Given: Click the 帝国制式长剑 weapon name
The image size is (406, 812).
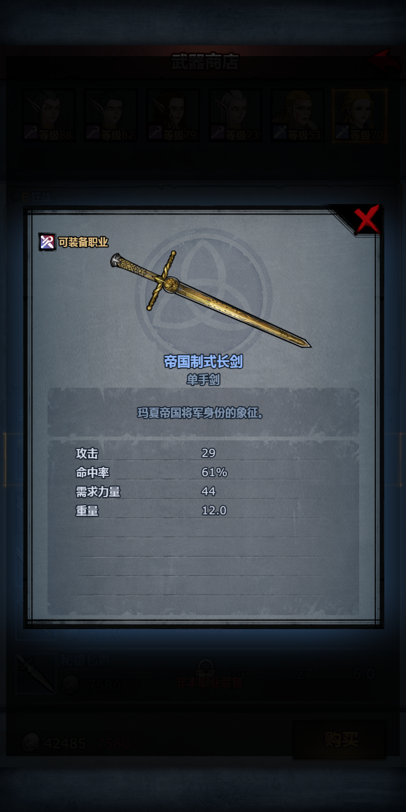Looking at the screenshot, I should 203,361.
